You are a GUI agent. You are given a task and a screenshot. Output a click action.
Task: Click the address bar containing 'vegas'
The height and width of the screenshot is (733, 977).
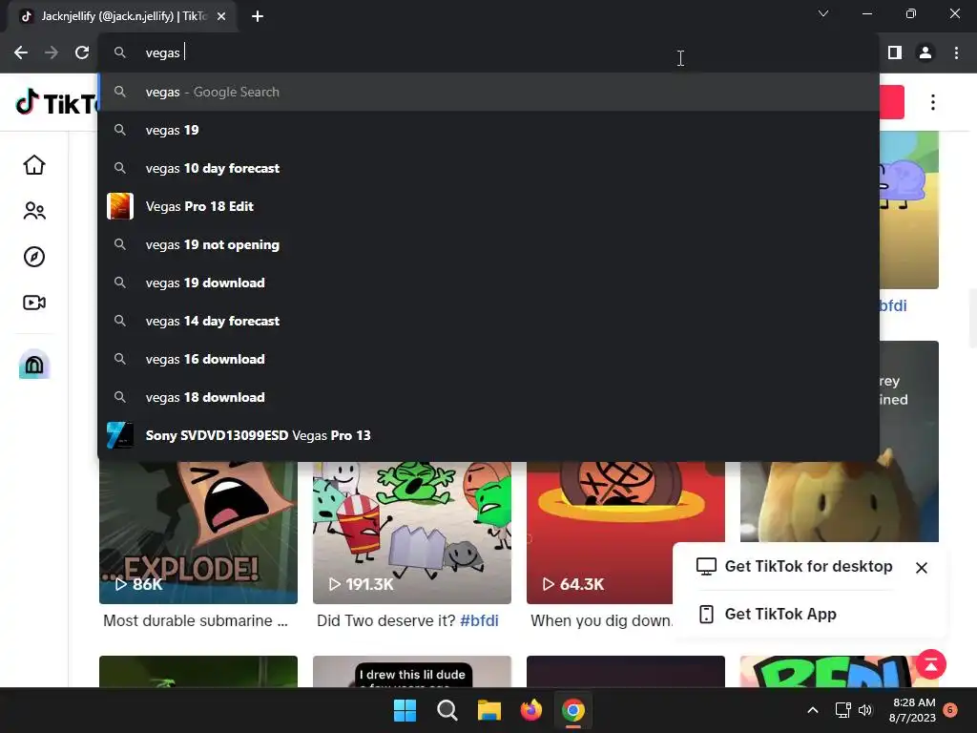click(x=488, y=53)
